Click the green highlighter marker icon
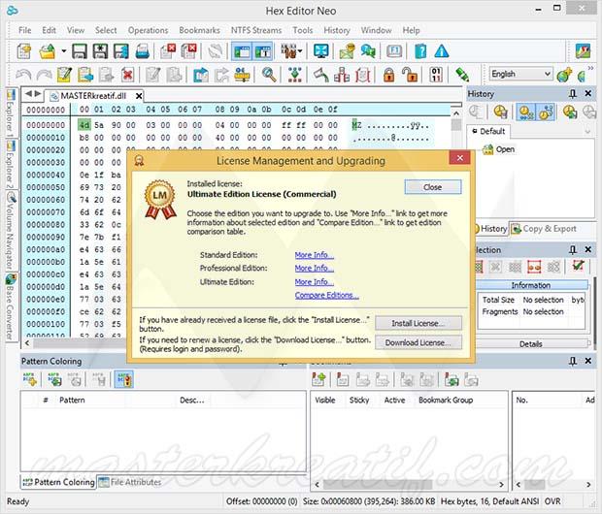This screenshot has height=514, width=602. [462, 75]
